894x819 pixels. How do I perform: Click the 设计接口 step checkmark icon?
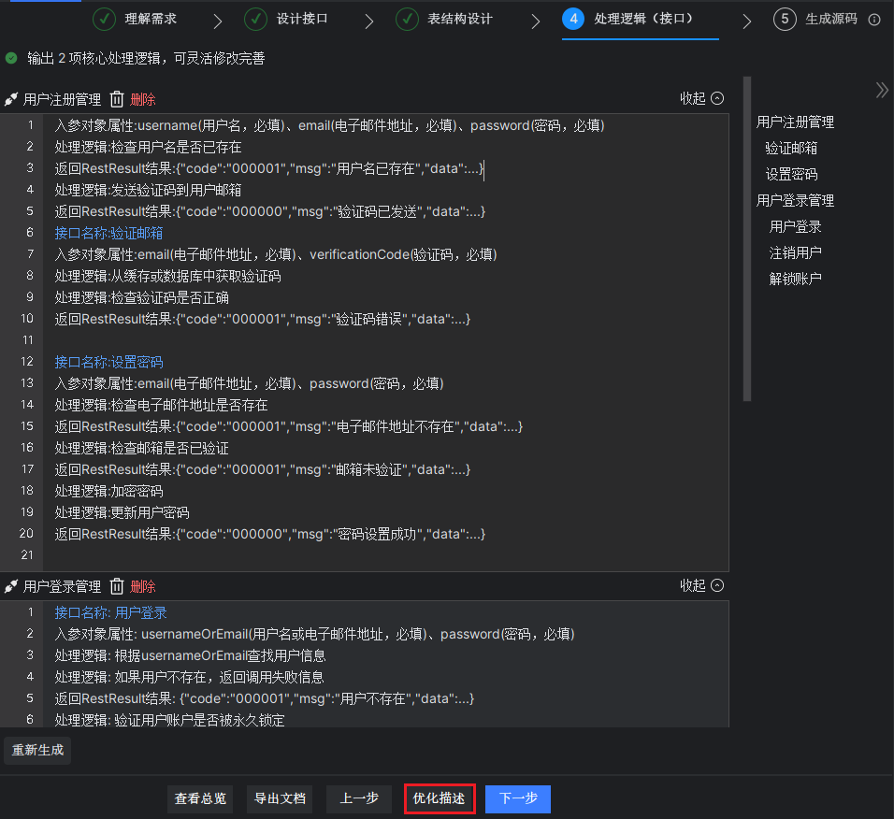255,19
